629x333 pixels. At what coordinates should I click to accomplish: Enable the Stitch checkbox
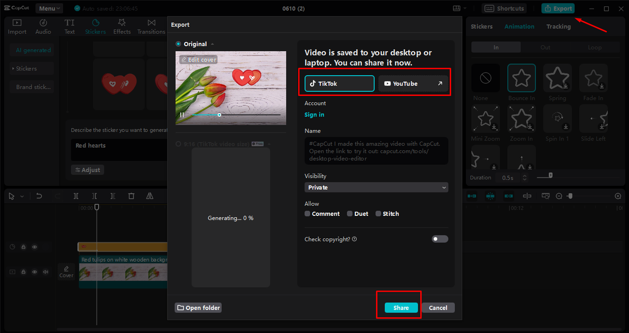coord(378,213)
